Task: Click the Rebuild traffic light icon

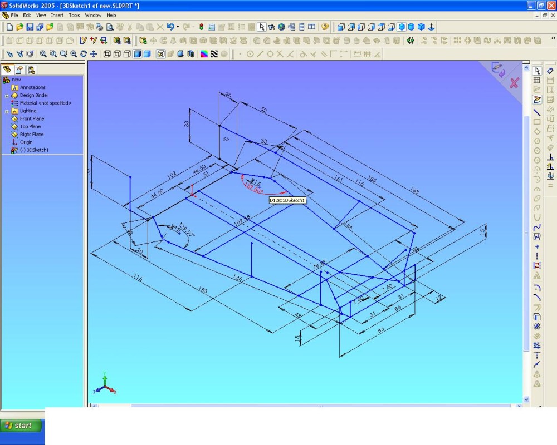Action: (x=201, y=27)
